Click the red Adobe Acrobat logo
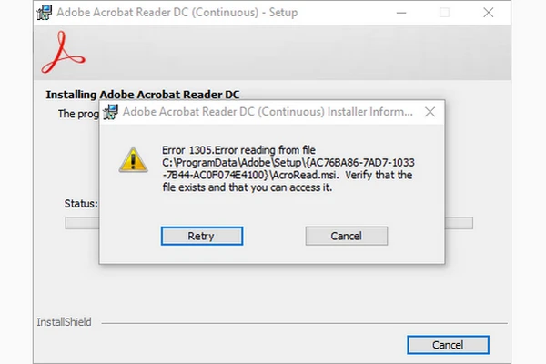Viewport: 546px width, 364px height. click(63, 52)
